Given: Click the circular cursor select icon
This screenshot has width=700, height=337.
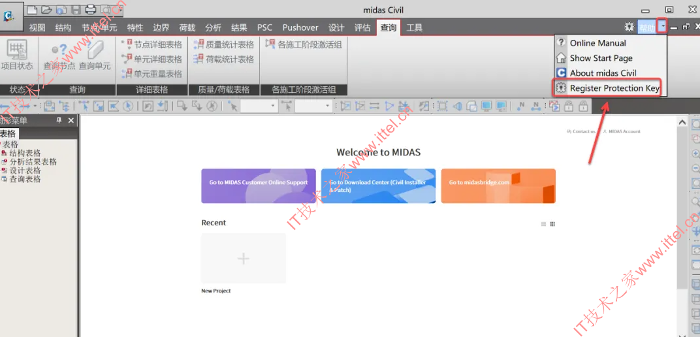Looking at the screenshot, I should point(128,106).
